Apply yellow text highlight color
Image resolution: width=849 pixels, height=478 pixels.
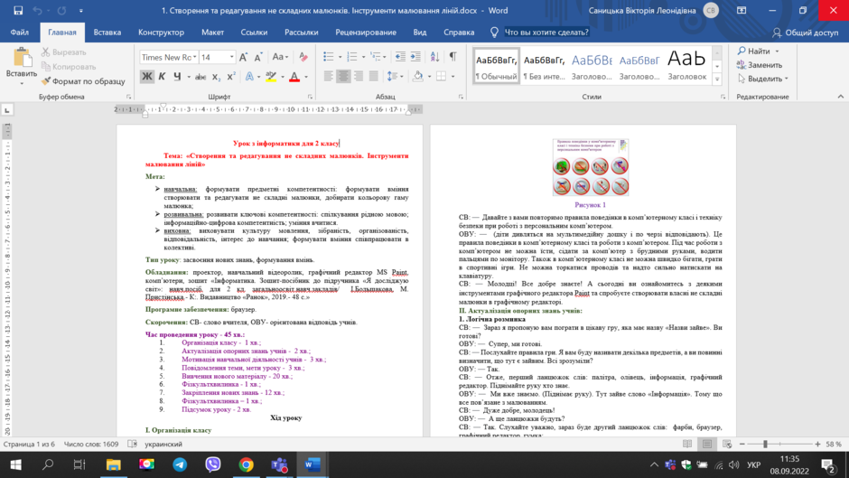pos(271,77)
